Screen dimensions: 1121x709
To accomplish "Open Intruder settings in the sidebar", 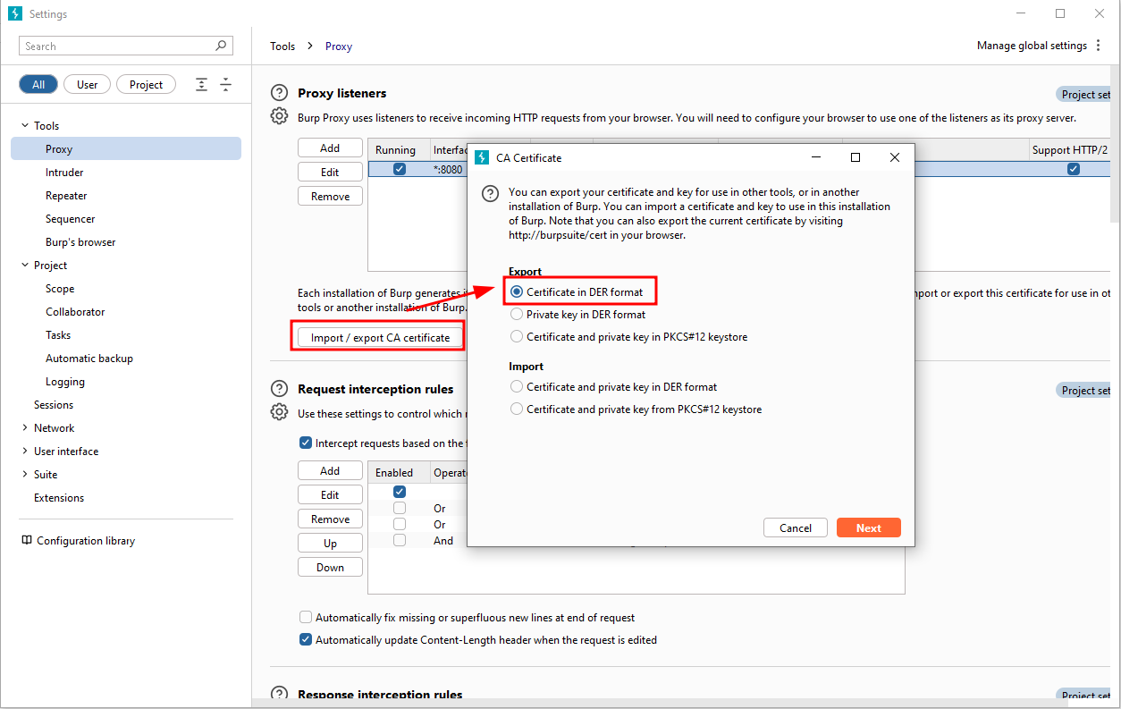I will 64,173.
